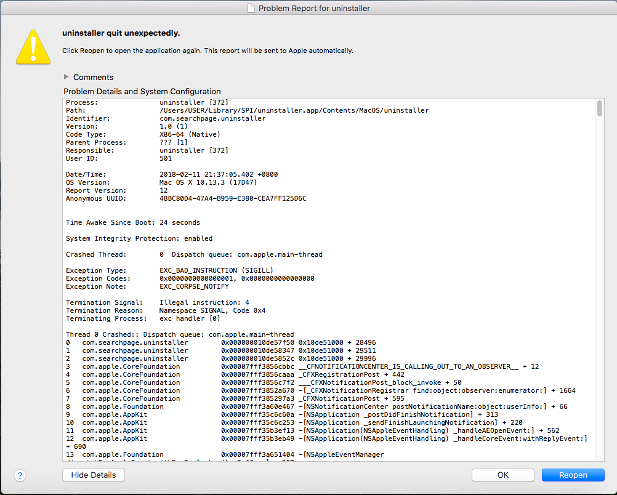Click the 'Process:' line in the report
This screenshot has height=495, width=617.
(147, 102)
